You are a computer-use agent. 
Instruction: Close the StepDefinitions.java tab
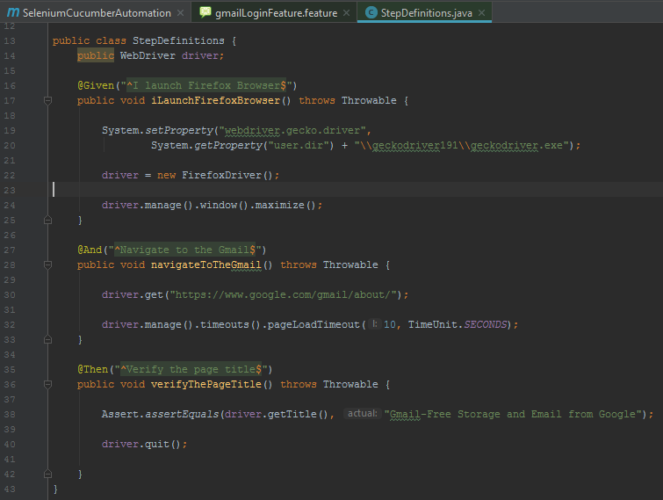(481, 13)
